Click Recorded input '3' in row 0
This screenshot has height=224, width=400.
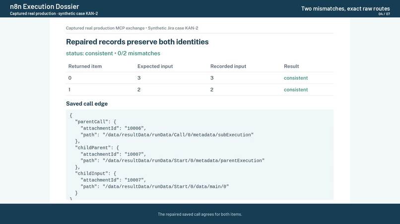[212, 78]
